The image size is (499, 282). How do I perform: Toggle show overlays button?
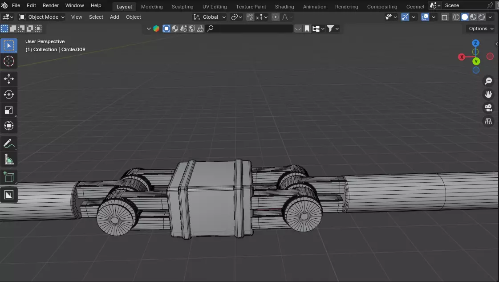[x=425, y=17]
